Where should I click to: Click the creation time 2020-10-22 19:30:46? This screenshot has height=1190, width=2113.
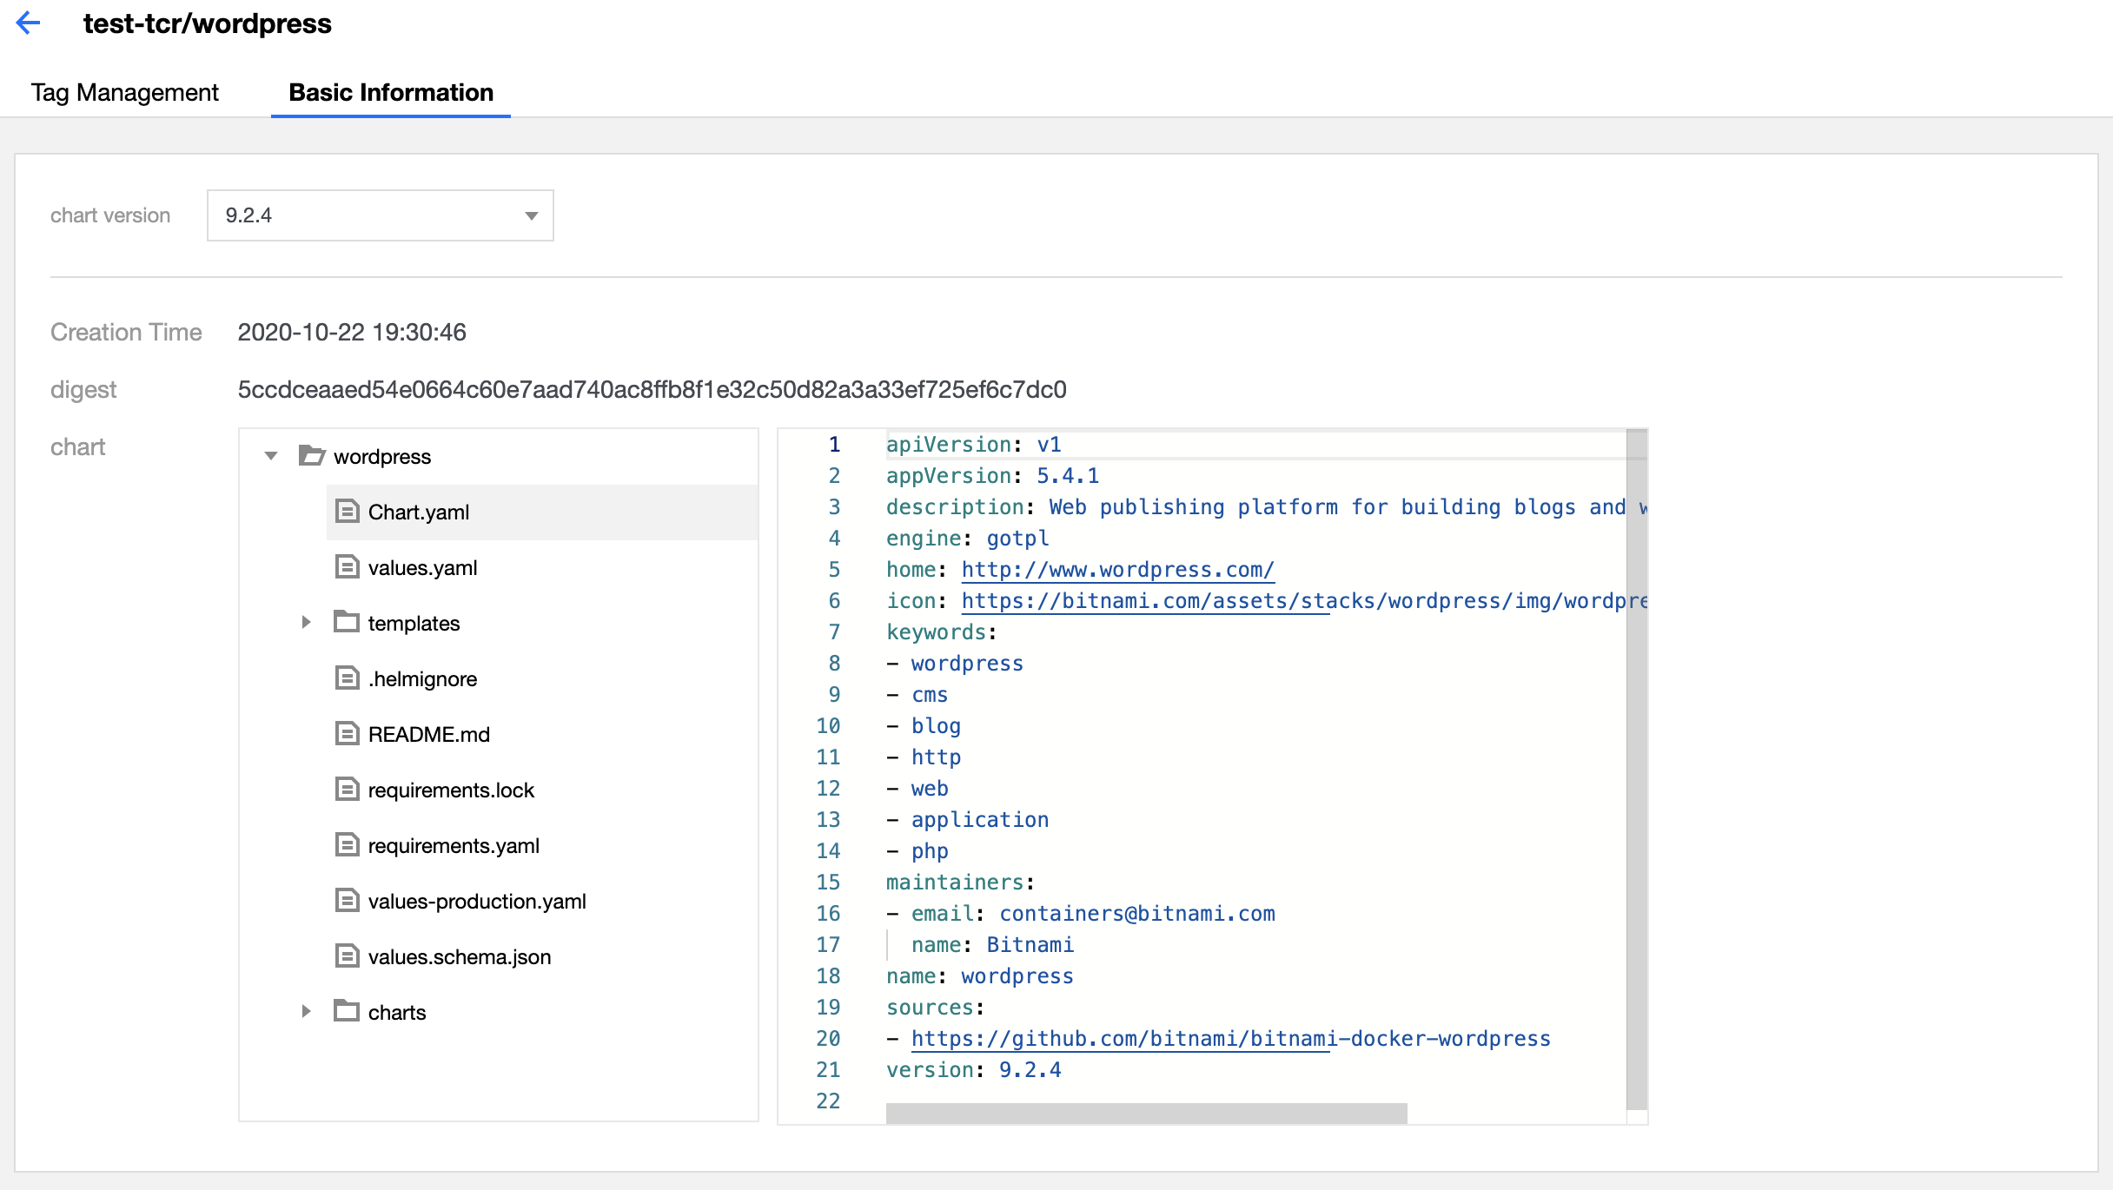point(352,332)
